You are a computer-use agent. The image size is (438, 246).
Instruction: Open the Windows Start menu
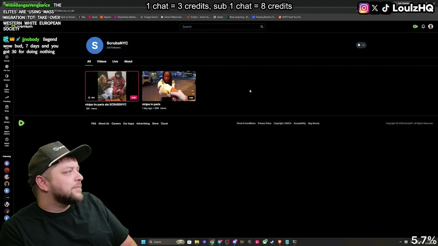pyautogui.click(x=143, y=242)
